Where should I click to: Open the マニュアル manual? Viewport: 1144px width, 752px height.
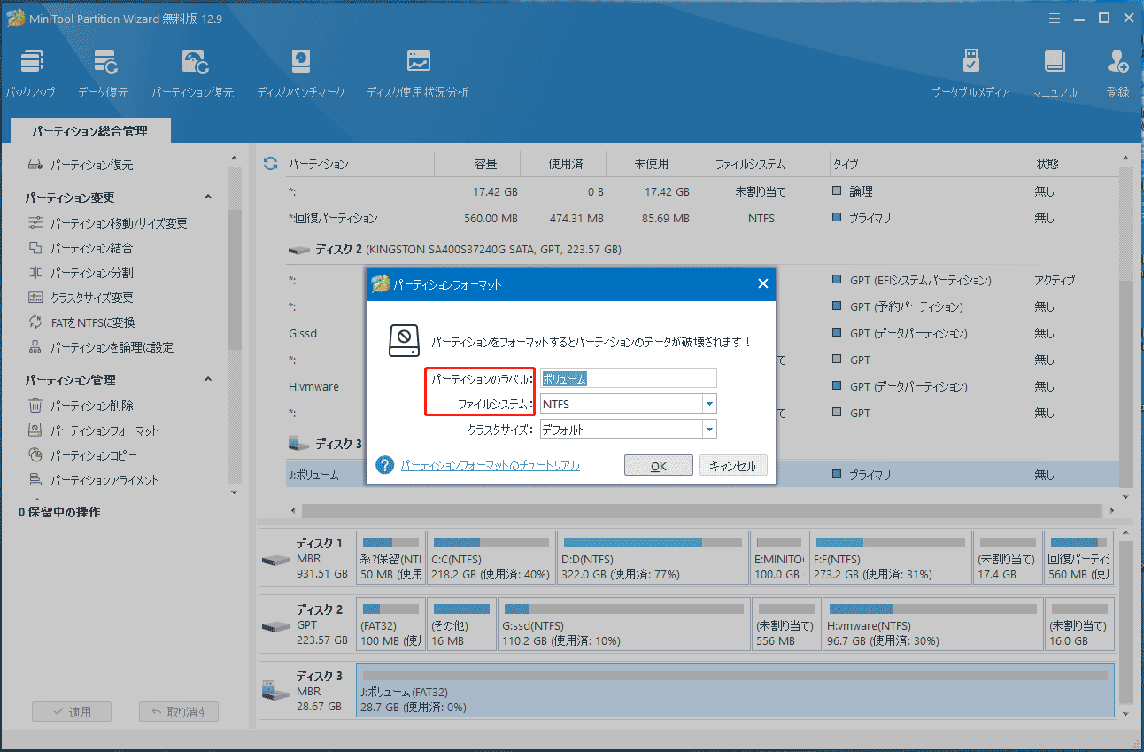tap(1055, 74)
